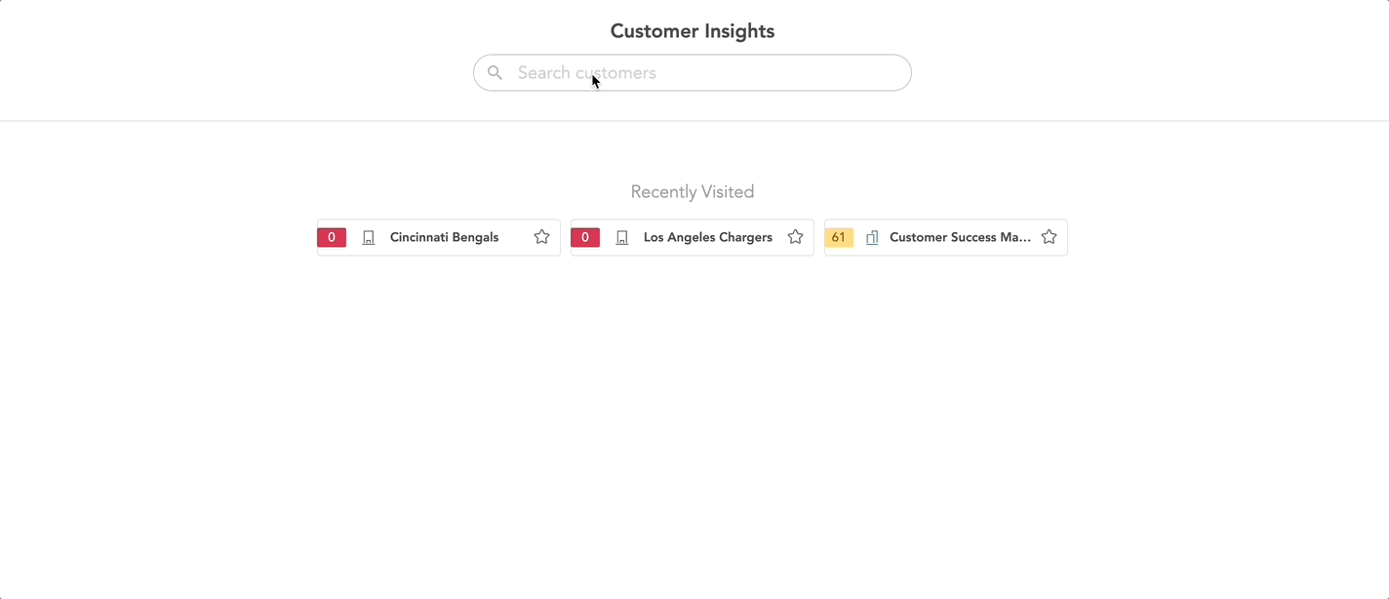Click the red score badge on Cincinnati Bengals
Screen dimensions: 1389x599
[331, 237]
